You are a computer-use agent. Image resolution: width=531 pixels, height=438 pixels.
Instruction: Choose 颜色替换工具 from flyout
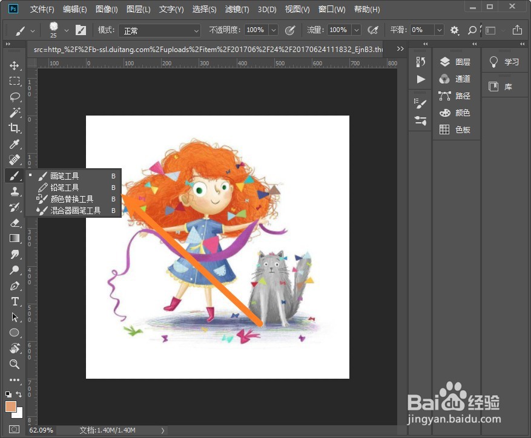pos(73,199)
